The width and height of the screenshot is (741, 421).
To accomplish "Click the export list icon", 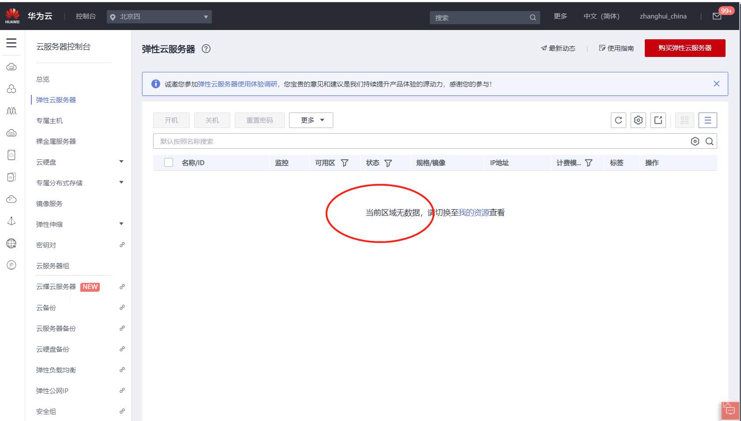I will point(658,120).
